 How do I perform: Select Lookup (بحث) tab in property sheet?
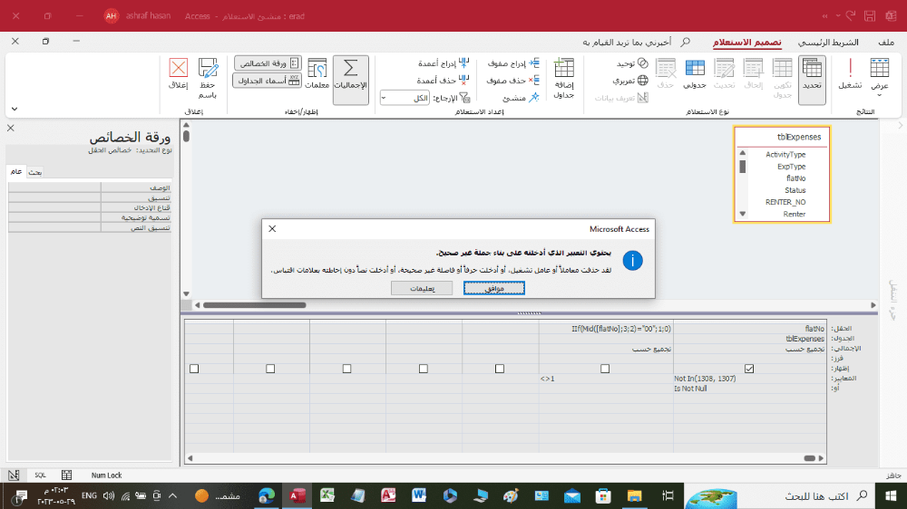point(35,172)
